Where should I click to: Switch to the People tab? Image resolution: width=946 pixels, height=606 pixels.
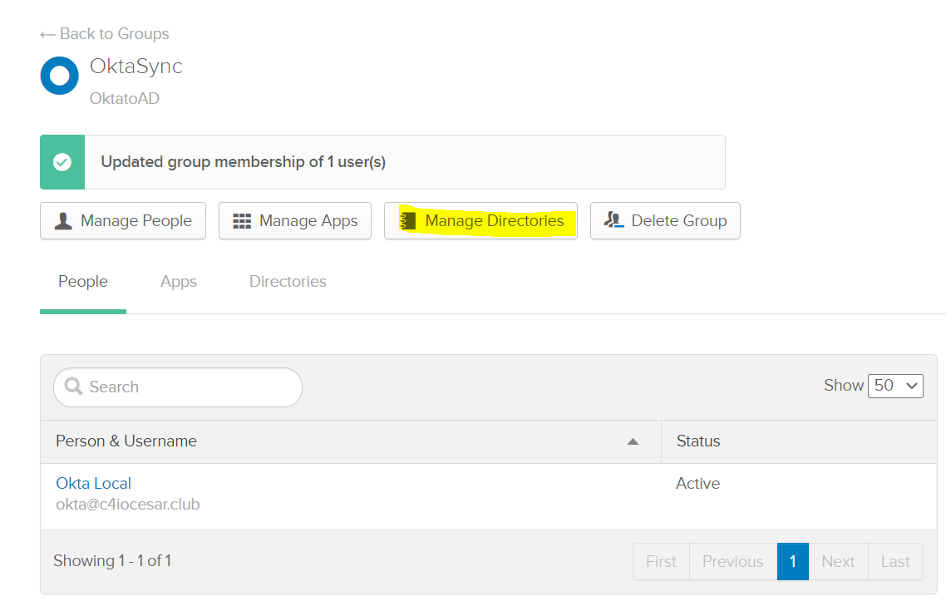click(82, 282)
